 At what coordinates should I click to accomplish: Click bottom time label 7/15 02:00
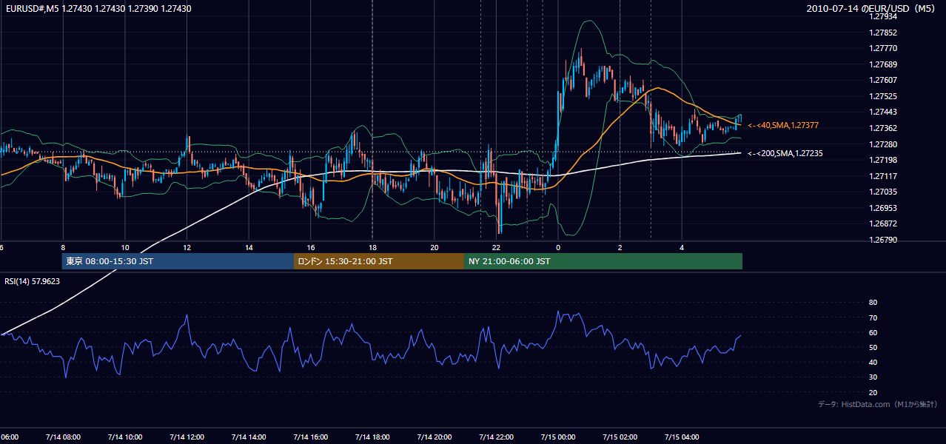(x=620, y=437)
